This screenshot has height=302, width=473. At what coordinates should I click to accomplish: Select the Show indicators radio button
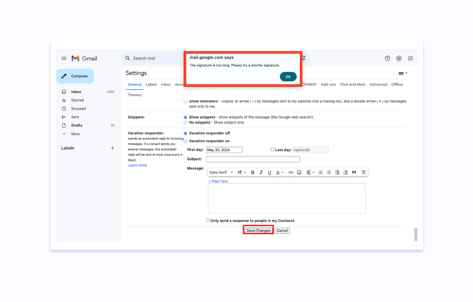pyautogui.click(x=185, y=101)
